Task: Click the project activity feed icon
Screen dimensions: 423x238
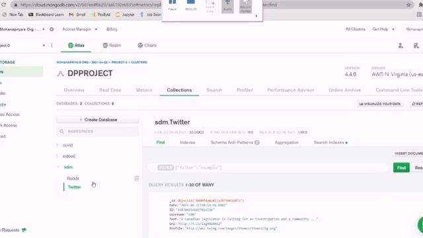Action: [x=416, y=46]
